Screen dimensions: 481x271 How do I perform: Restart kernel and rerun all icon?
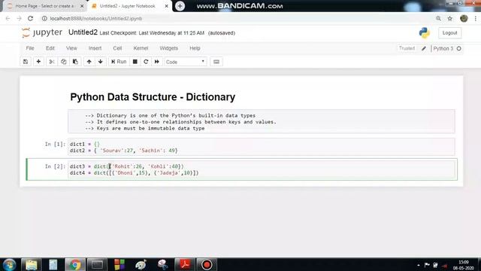(157, 62)
